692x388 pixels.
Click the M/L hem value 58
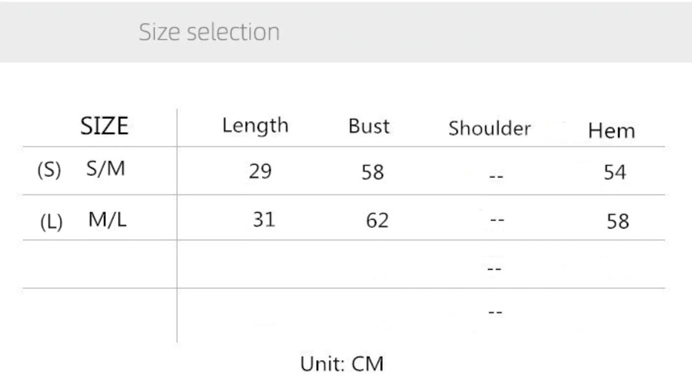616,222
